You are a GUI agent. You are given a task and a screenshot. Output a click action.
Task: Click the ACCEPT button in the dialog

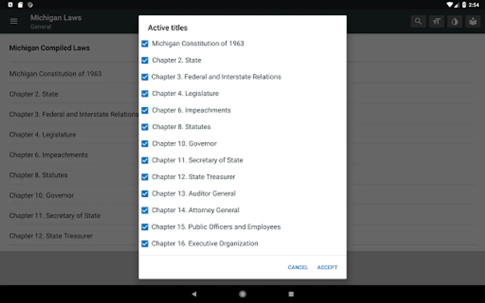click(x=327, y=267)
